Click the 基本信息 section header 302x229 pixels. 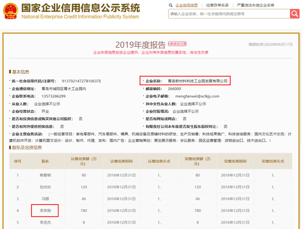pos(20,72)
